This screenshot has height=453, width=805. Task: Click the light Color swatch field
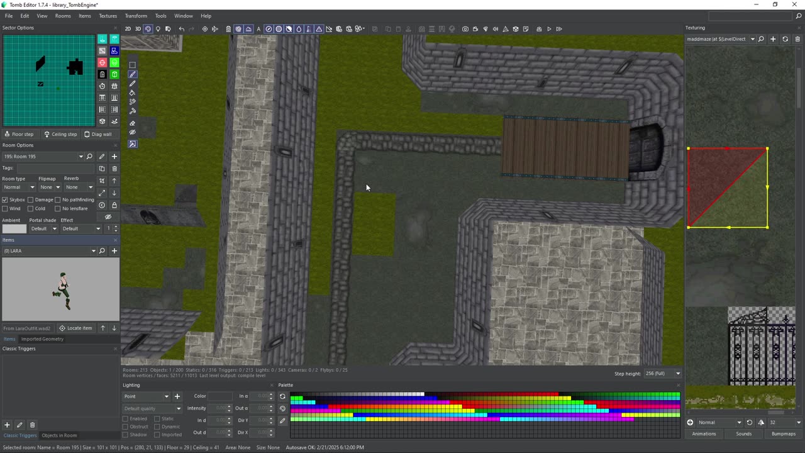pyautogui.click(x=221, y=396)
